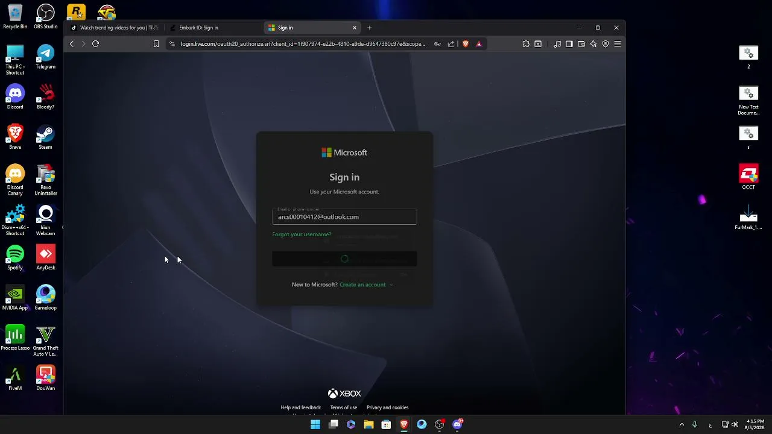
Task: Select the New Text Document file icon
Action: [748, 100]
